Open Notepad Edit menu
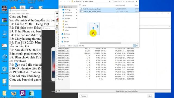The width and height of the screenshot is (174, 98). click(14, 14)
